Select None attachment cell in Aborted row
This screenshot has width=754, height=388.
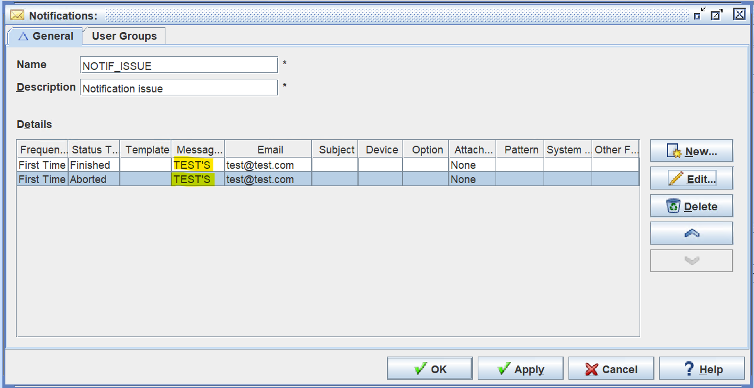(472, 179)
